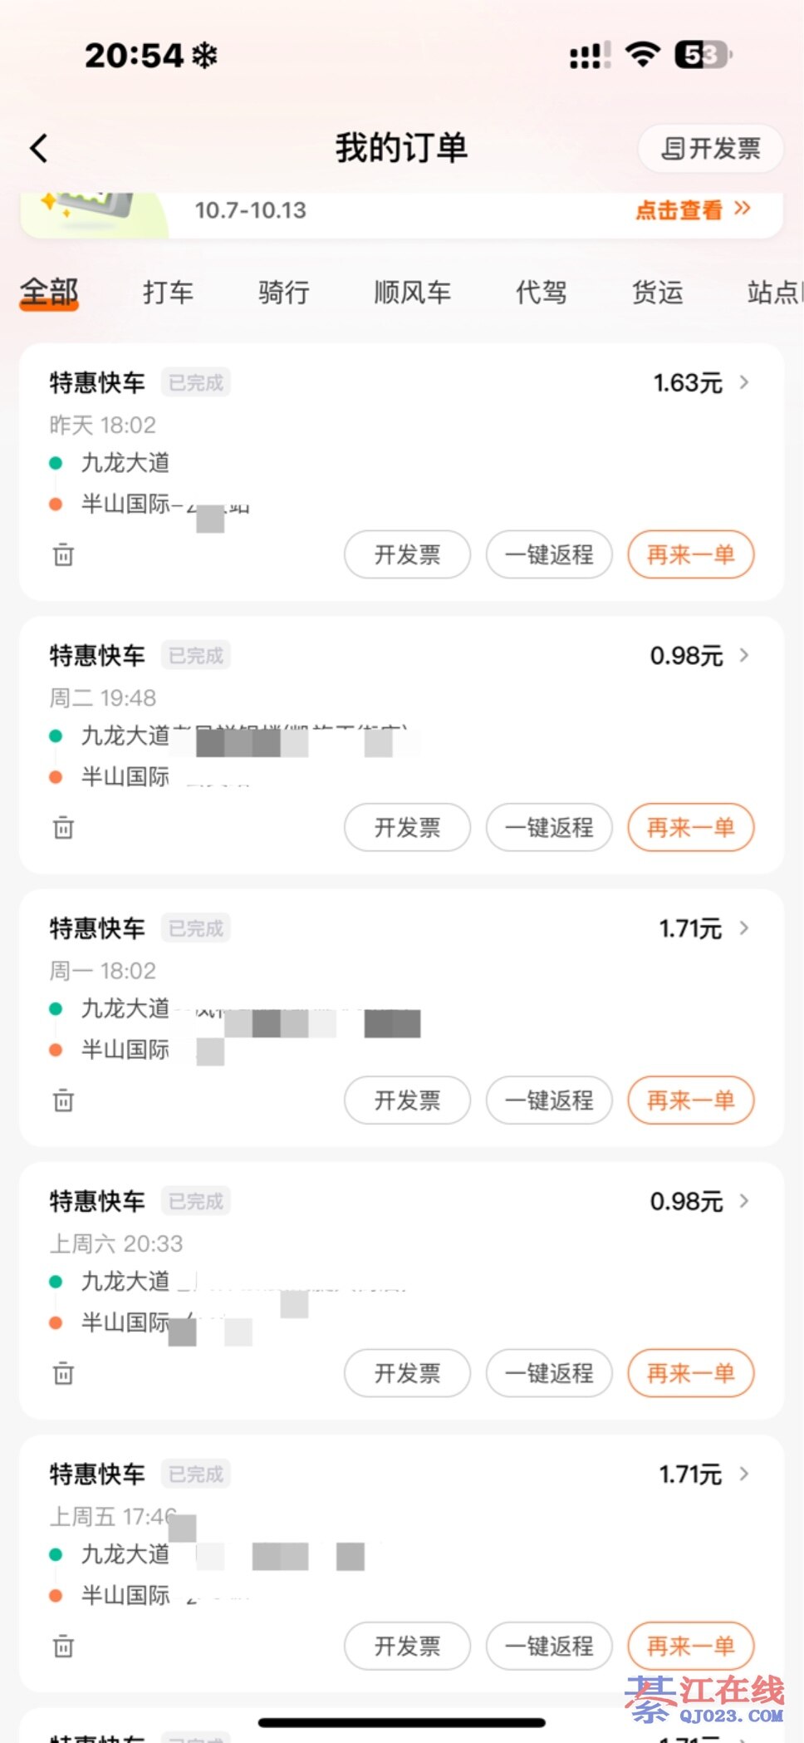This screenshot has height=1743, width=804.
Task: Check the Wi-Fi status icon
Action: [x=642, y=55]
